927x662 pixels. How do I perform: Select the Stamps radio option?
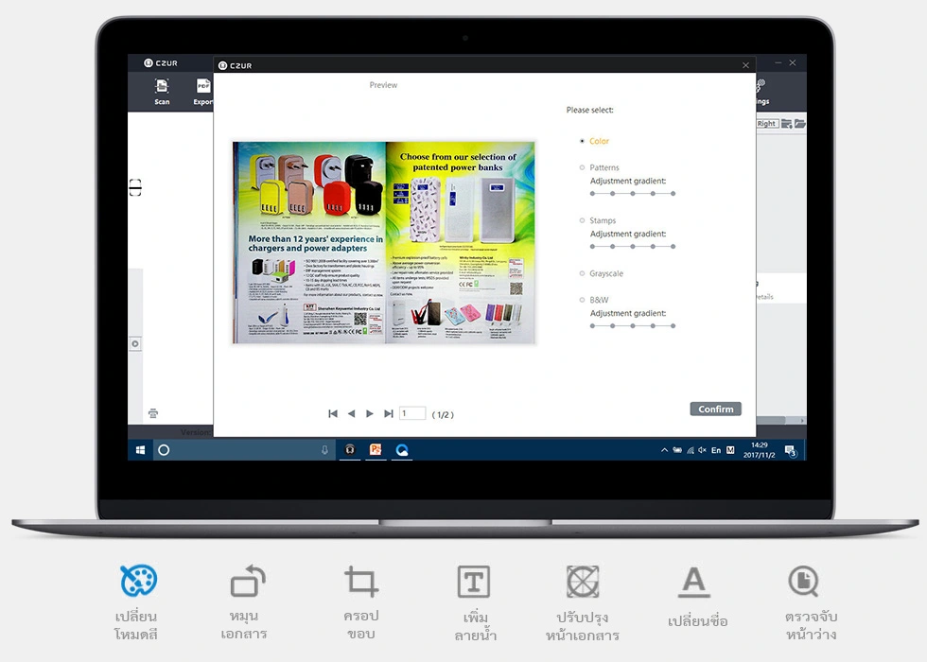point(583,220)
